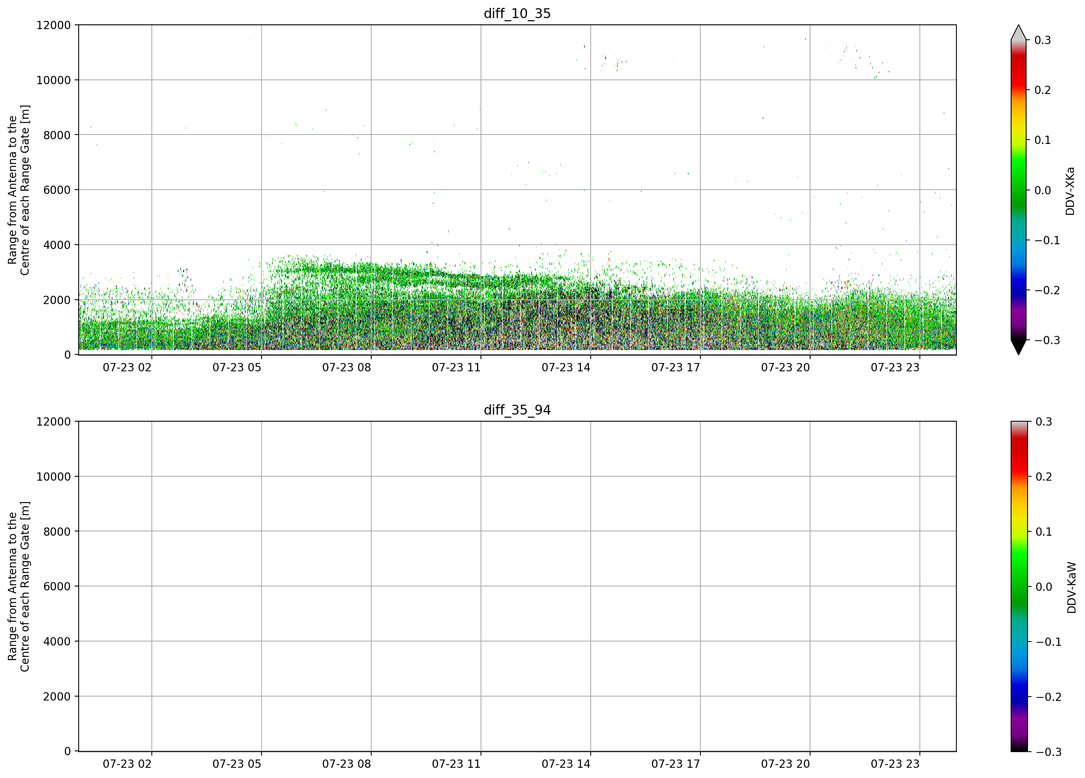The width and height of the screenshot is (1085, 778).
Task: Click the 12000 y-tick of diff_35_94 plot
Action: click(53, 422)
